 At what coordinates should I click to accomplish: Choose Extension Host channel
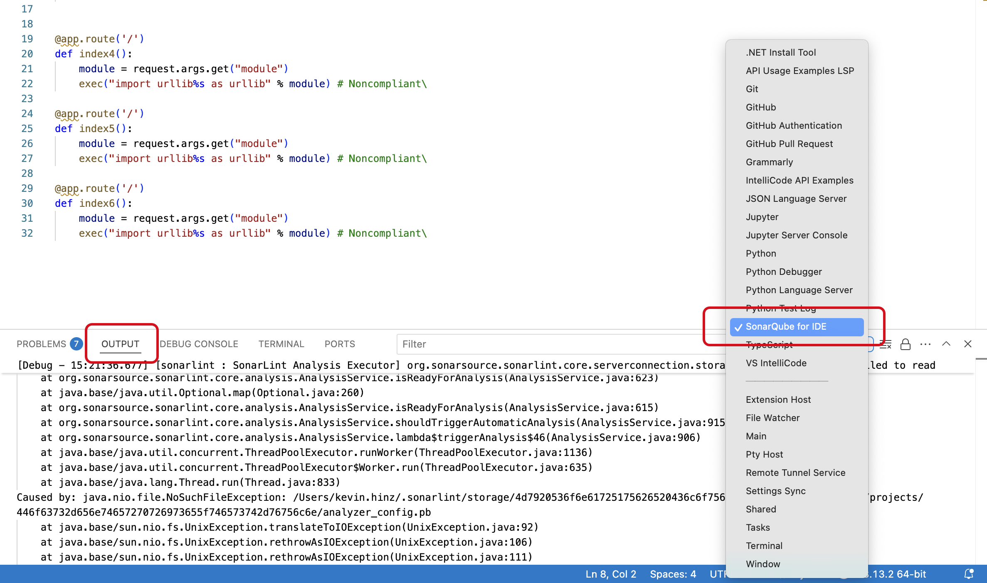click(797, 399)
